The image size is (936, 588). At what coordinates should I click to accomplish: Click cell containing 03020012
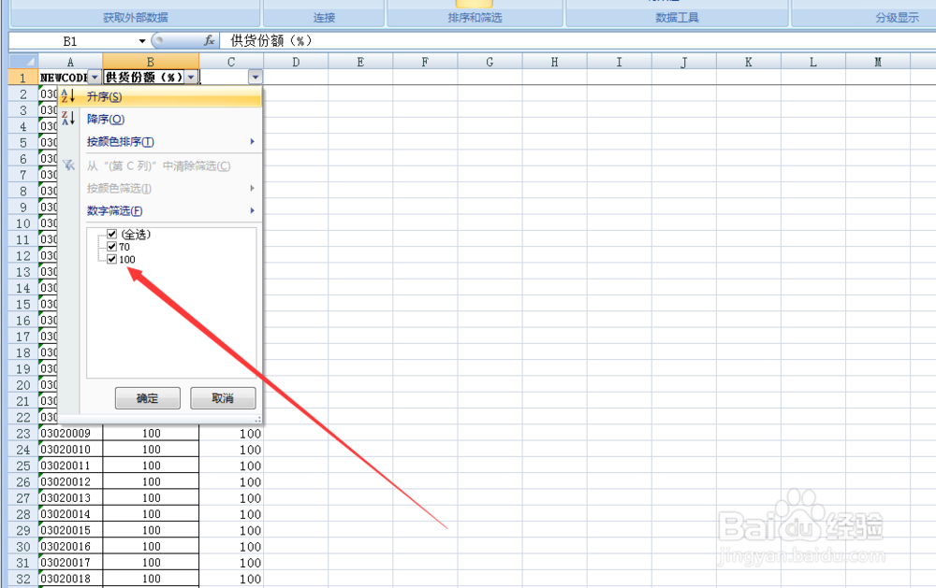(70, 481)
